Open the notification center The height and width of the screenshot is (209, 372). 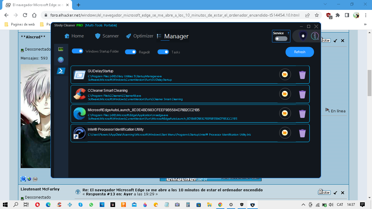(362, 205)
